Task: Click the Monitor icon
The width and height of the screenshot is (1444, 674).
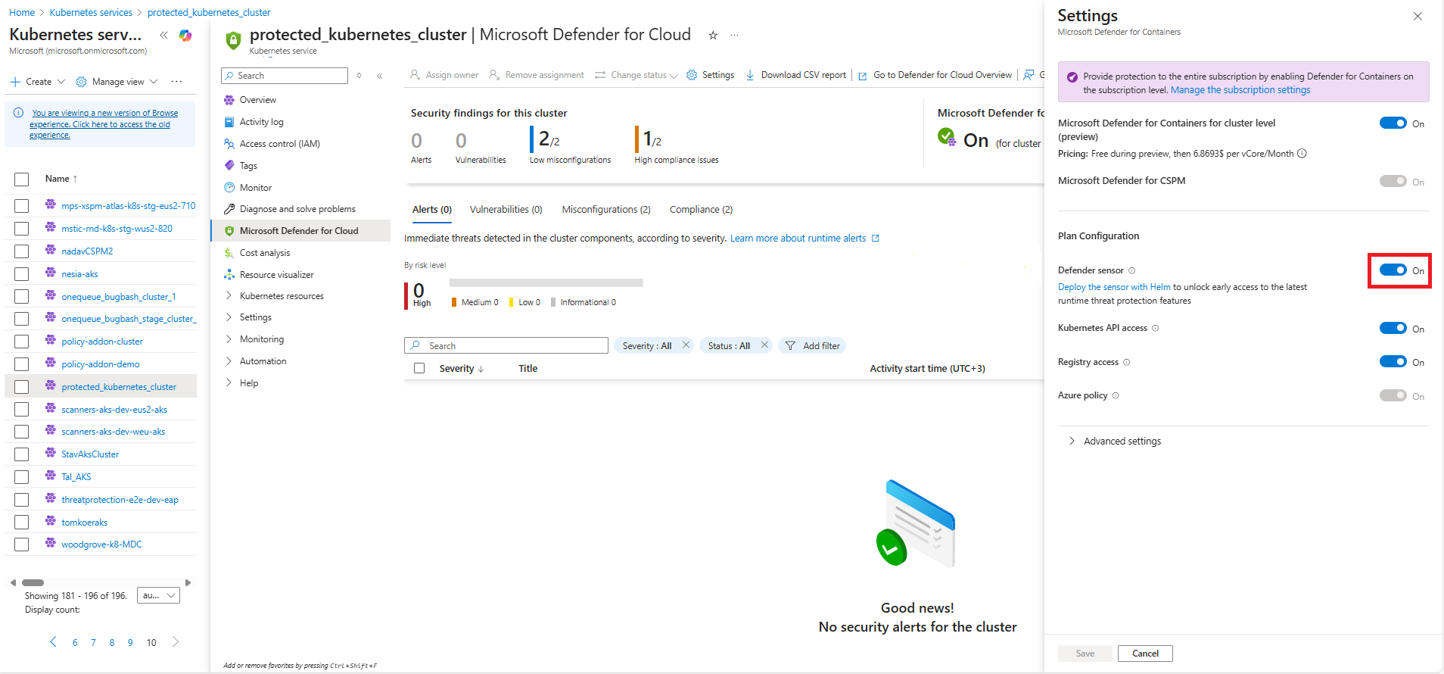Action: (x=229, y=188)
